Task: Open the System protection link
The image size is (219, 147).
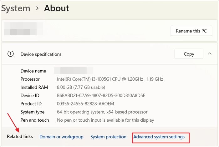Action: pyautogui.click(x=108, y=137)
